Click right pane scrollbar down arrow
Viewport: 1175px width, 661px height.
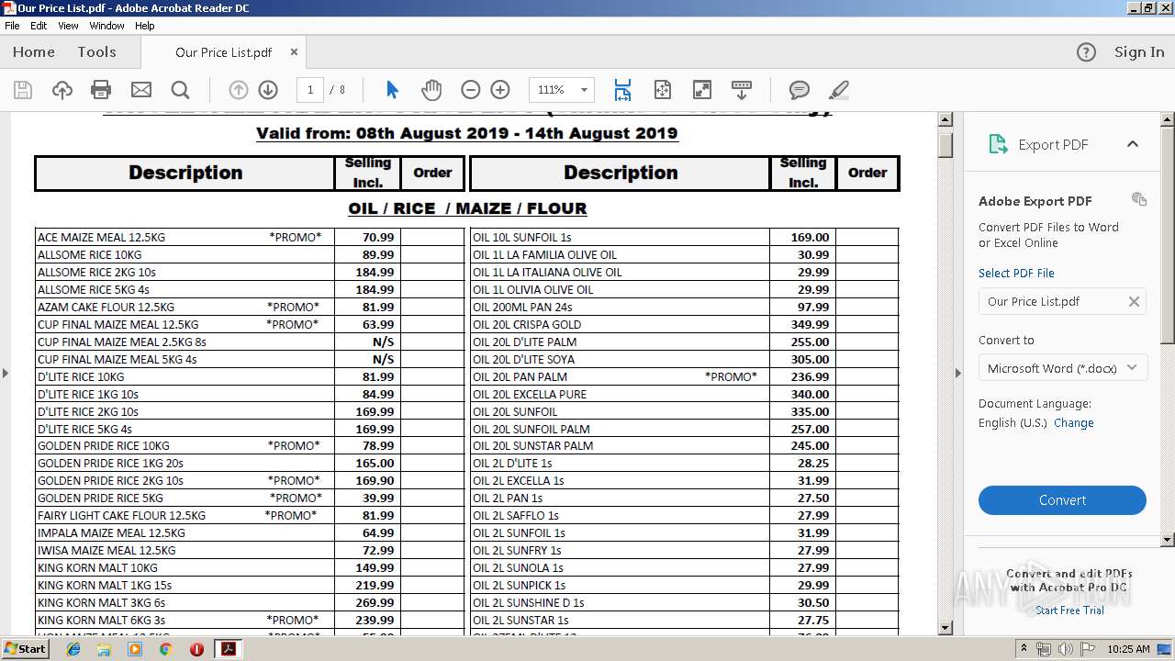[1168, 540]
